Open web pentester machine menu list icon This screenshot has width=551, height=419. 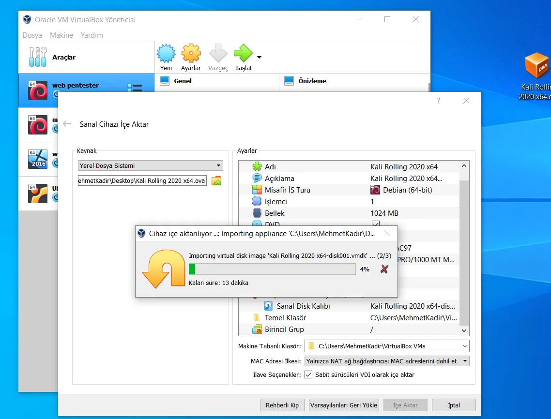click(x=135, y=88)
